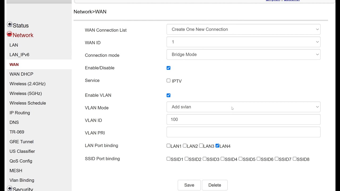This screenshot has width=340, height=191.
Task: Uncheck the Enable VLAN checkbox
Action: (x=168, y=95)
